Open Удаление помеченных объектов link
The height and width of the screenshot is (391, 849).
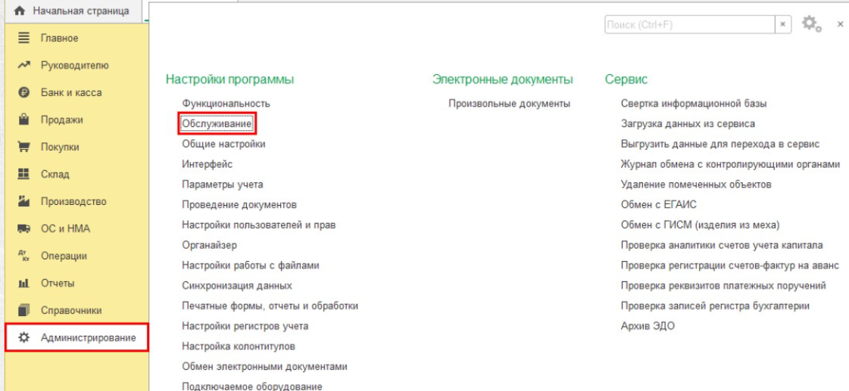(696, 185)
